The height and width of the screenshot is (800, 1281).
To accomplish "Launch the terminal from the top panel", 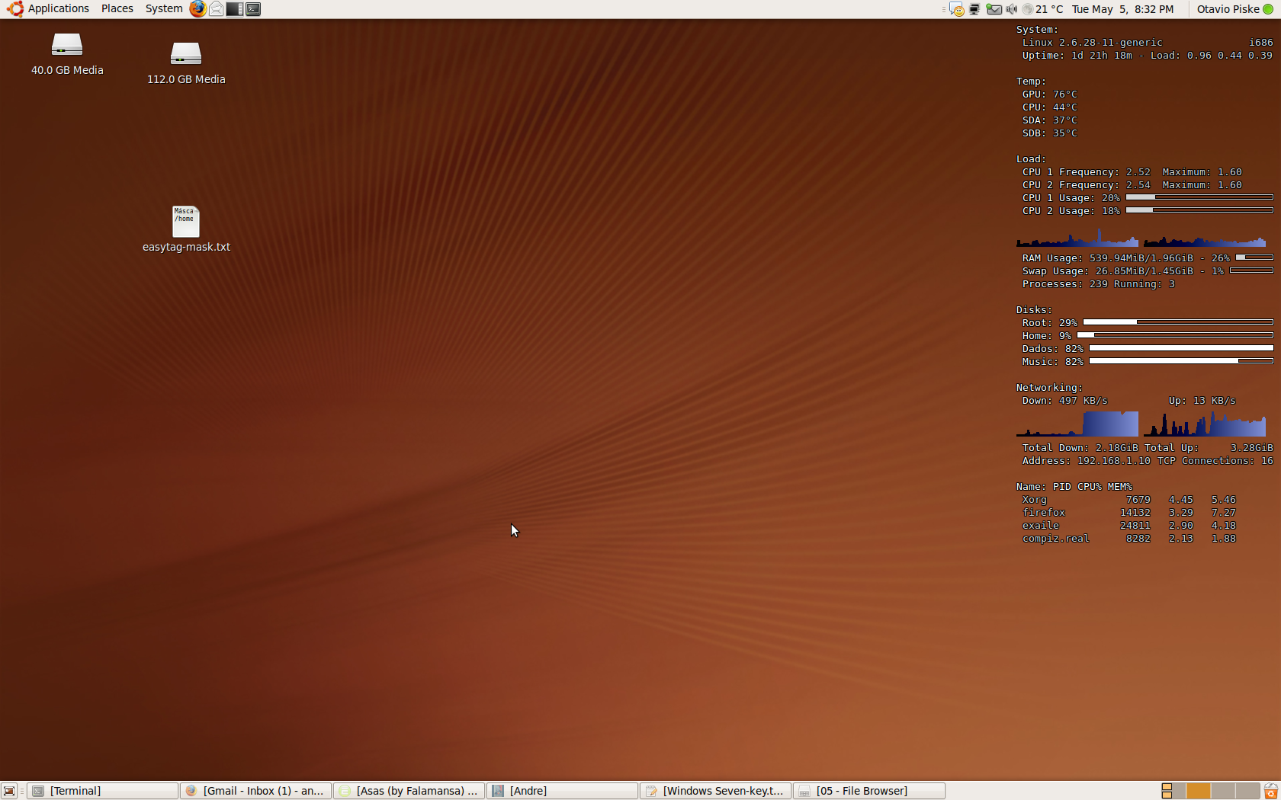I will tap(253, 9).
